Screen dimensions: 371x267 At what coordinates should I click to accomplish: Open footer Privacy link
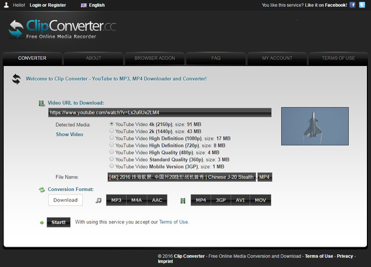pyautogui.click(x=345, y=256)
